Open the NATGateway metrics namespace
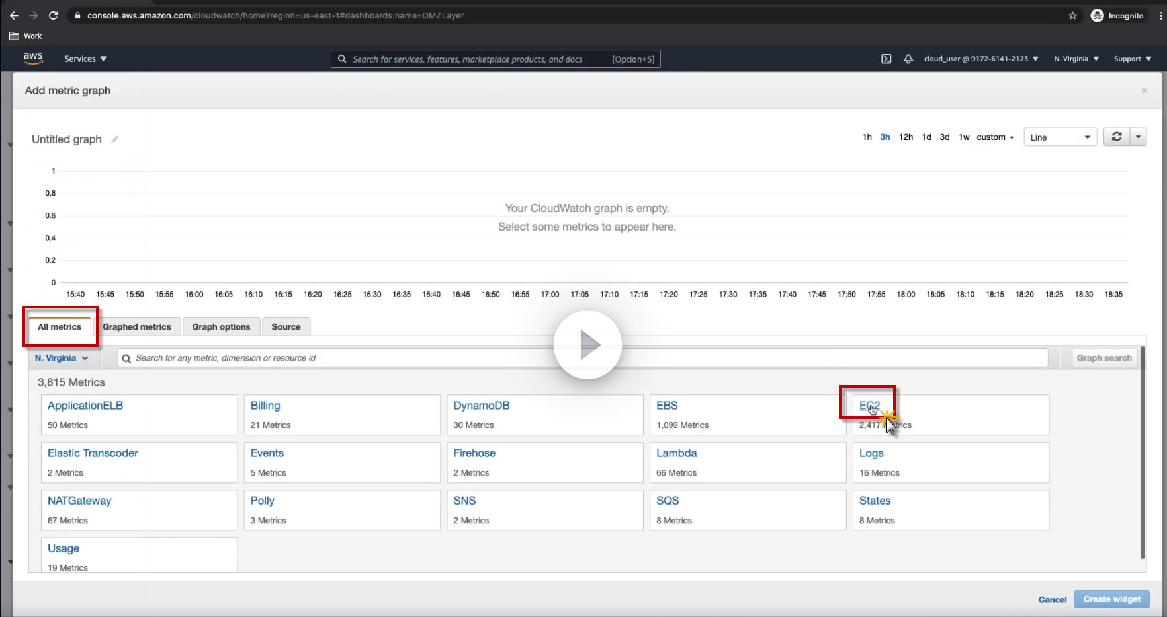This screenshot has width=1167, height=617. (79, 501)
